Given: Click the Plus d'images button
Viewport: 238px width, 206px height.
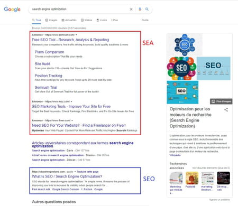Looking at the screenshot, I should tap(221, 101).
